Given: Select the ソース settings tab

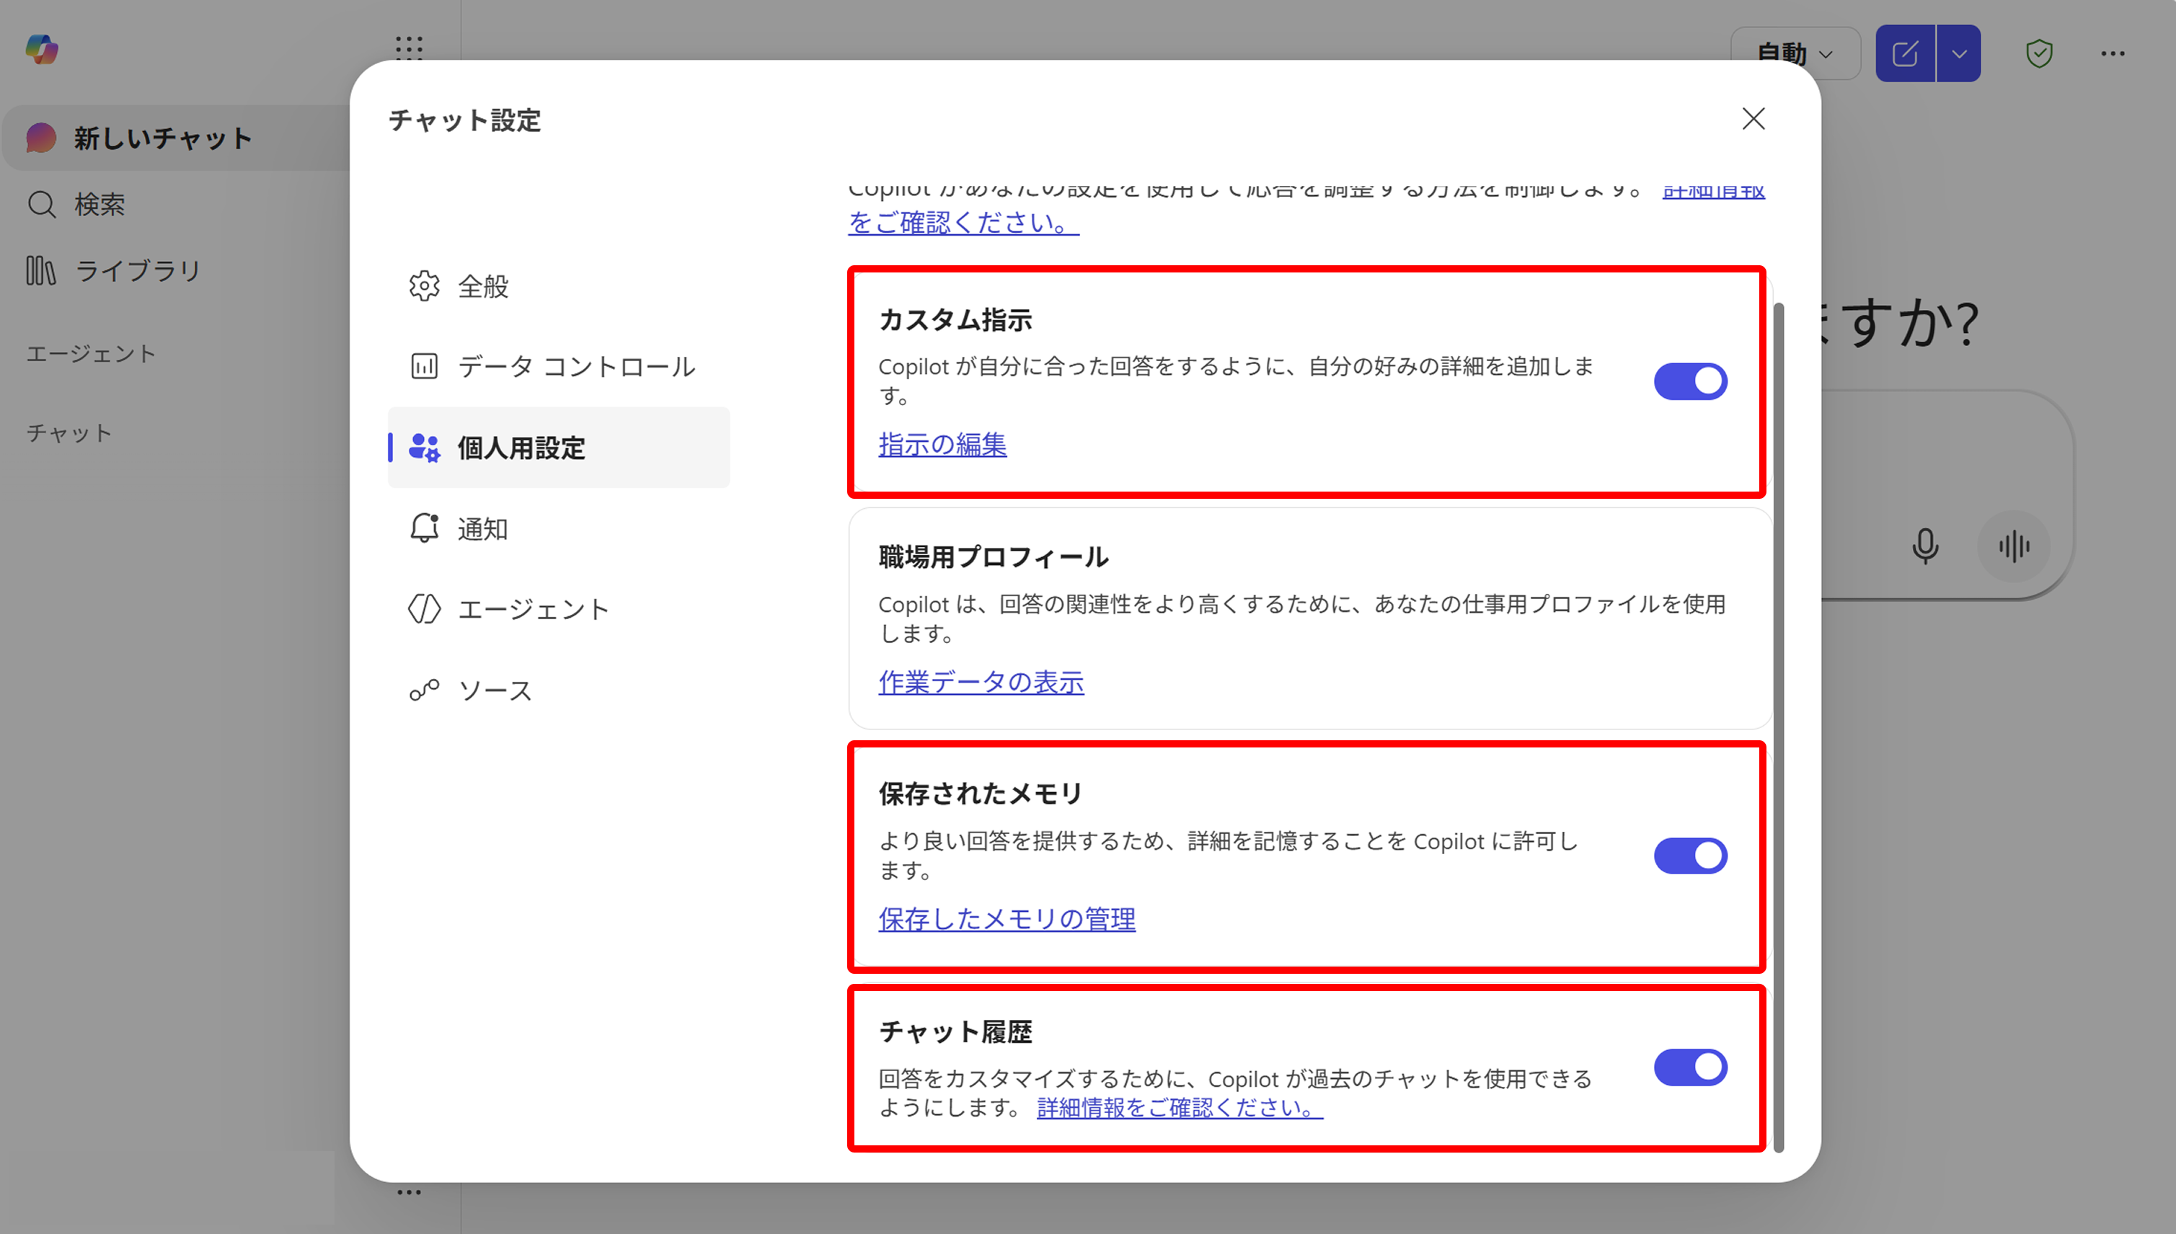Looking at the screenshot, I should 559,690.
